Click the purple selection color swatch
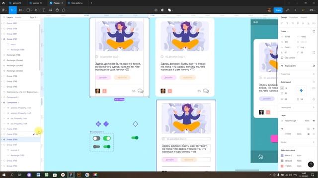The height and width of the screenshot is (178, 318). tap(282, 155)
